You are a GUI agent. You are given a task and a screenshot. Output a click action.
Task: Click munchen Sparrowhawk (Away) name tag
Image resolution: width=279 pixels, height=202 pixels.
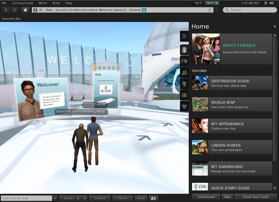click(81, 111)
